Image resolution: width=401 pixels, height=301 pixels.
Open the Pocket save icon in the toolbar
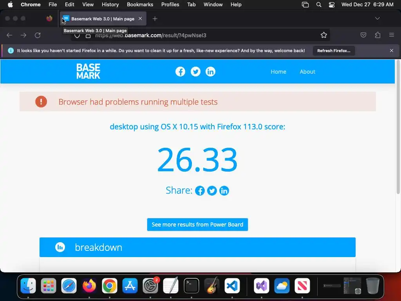point(363,35)
